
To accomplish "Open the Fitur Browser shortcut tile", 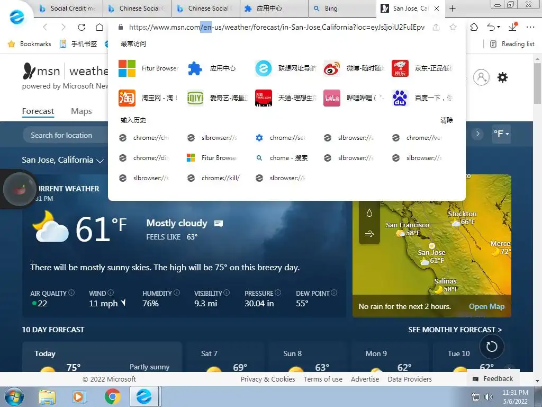I will pos(148,68).
